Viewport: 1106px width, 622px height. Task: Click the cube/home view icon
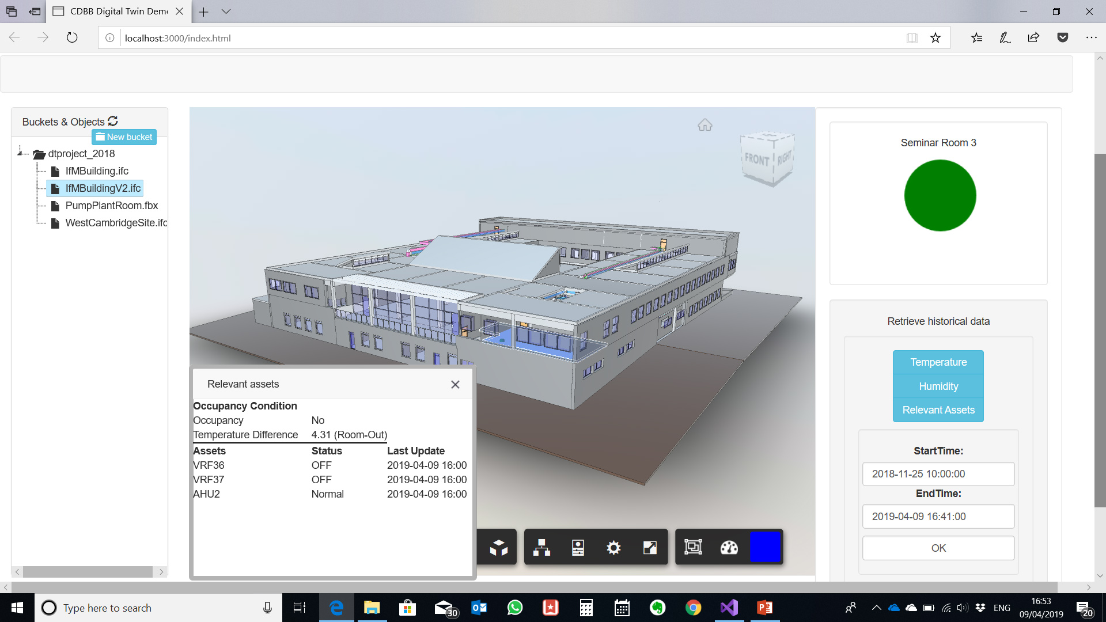705,124
